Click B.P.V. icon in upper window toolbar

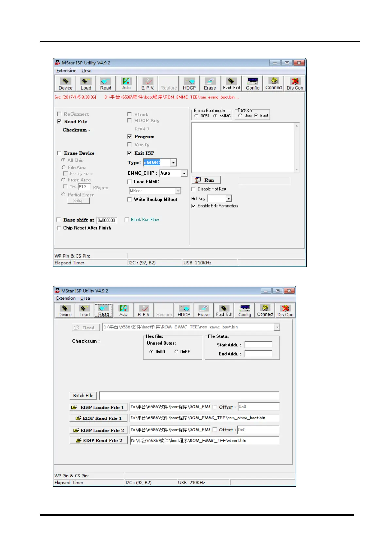147,83
